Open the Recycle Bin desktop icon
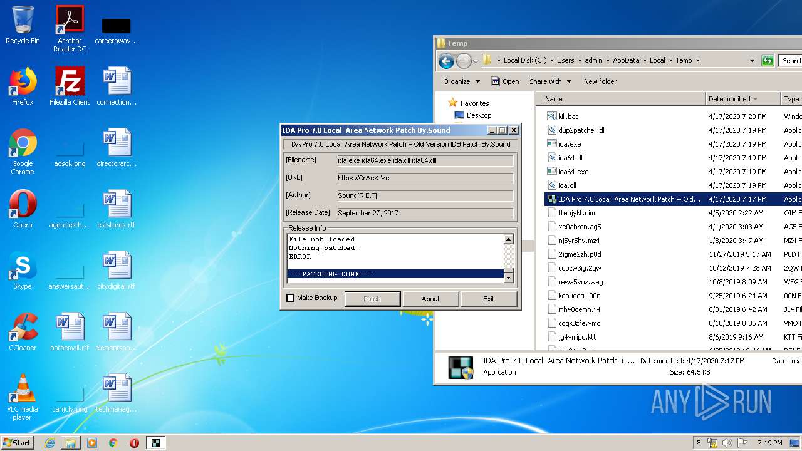Viewport: 802px width, 451px height. [x=23, y=25]
